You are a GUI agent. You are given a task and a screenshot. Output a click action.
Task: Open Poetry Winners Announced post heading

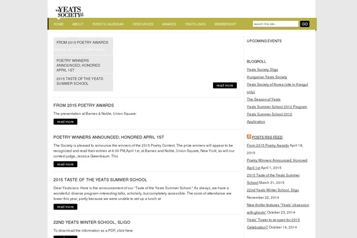coord(109,137)
